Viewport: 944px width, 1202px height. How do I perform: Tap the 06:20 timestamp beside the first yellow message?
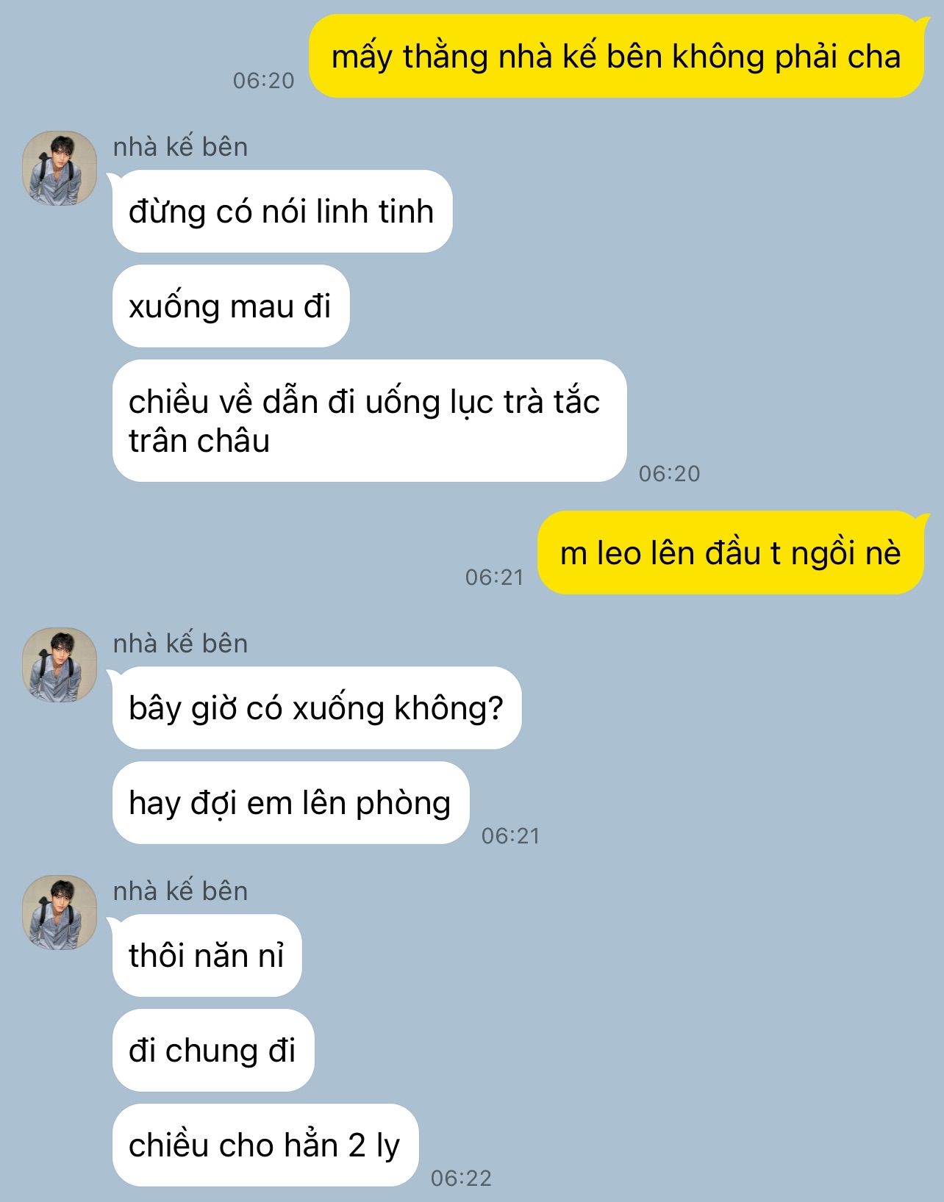tap(263, 81)
